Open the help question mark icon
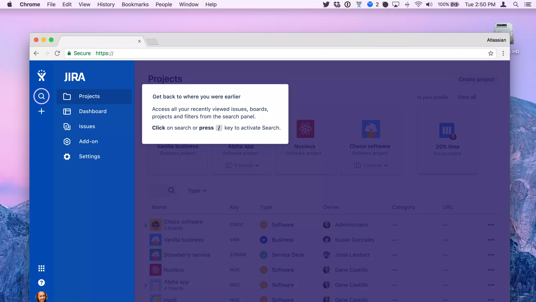This screenshot has height=302, width=536. [x=41, y=283]
